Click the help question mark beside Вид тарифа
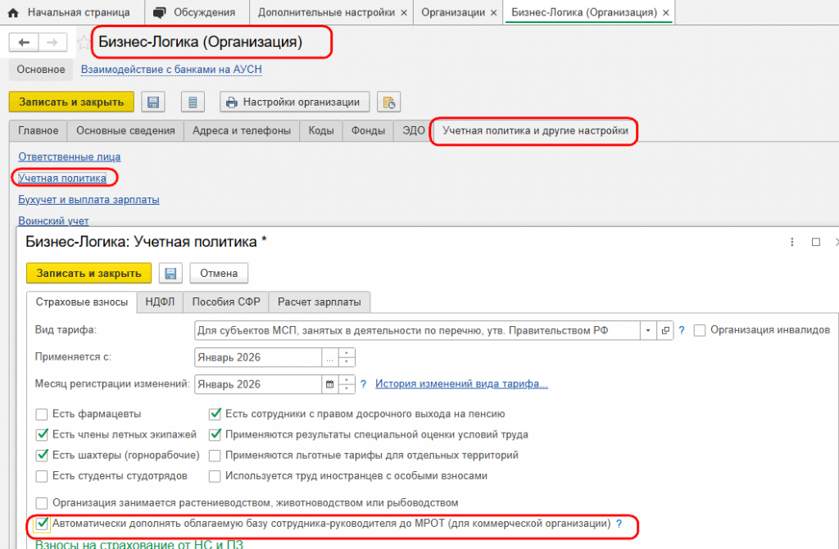The width and height of the screenshot is (839, 549). [x=681, y=331]
